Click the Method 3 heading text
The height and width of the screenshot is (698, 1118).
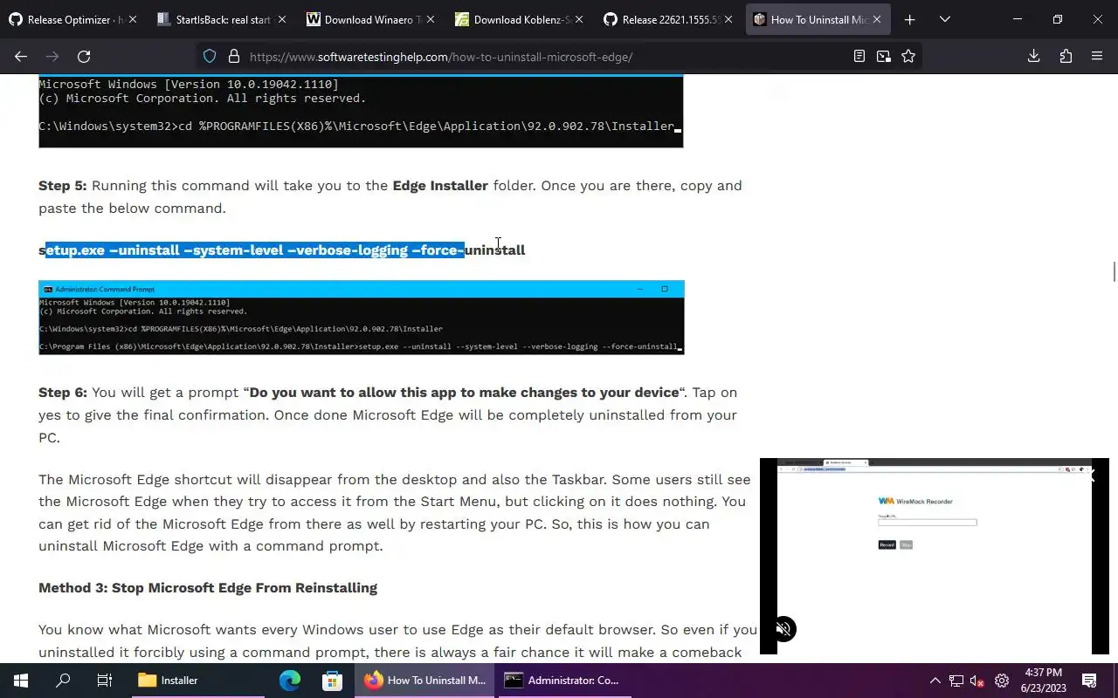pos(208,588)
